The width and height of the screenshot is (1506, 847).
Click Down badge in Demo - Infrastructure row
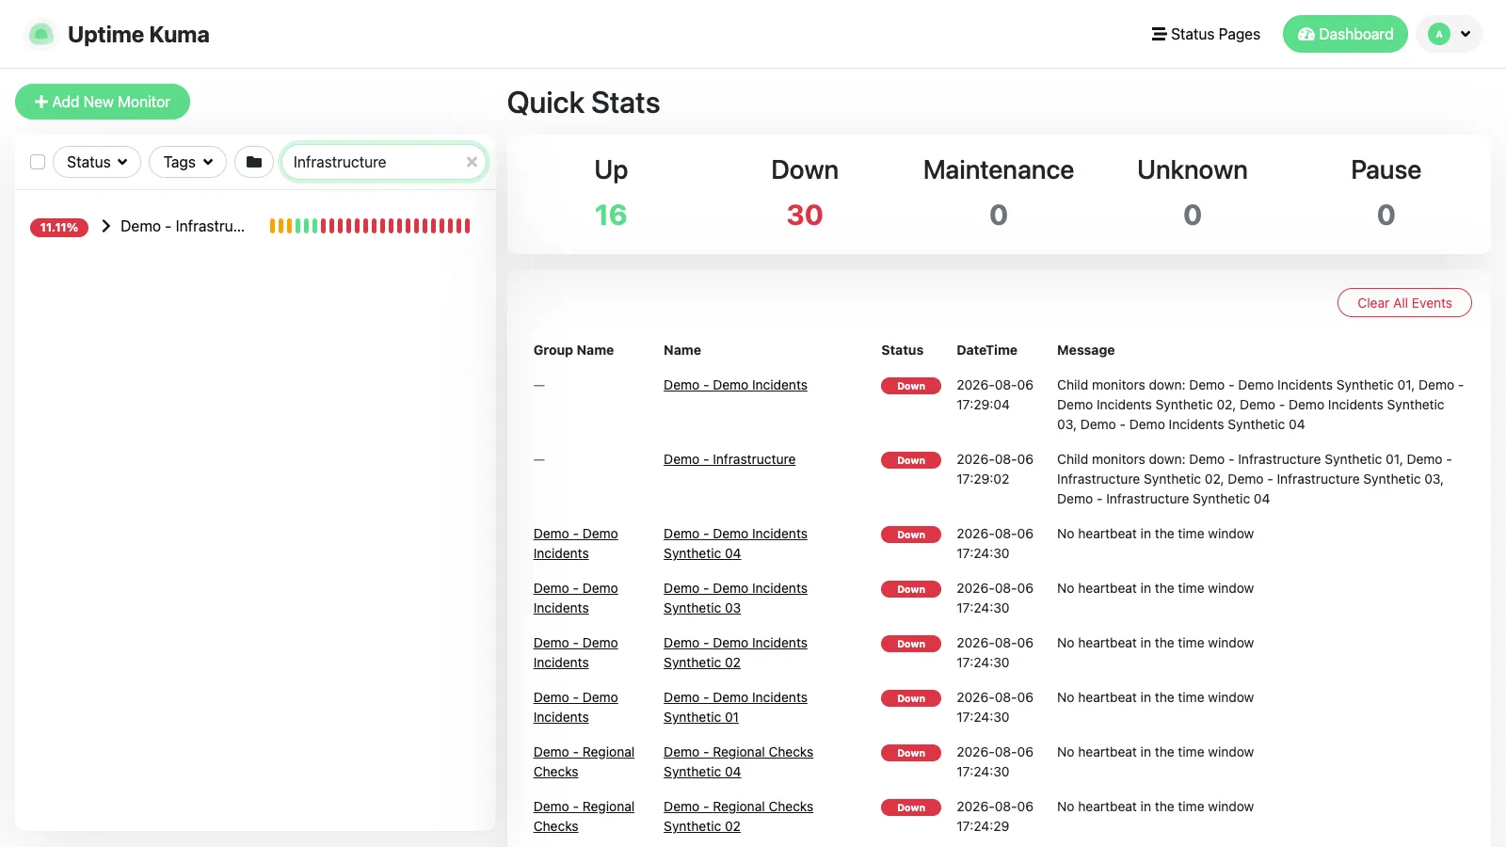pyautogui.click(x=911, y=460)
